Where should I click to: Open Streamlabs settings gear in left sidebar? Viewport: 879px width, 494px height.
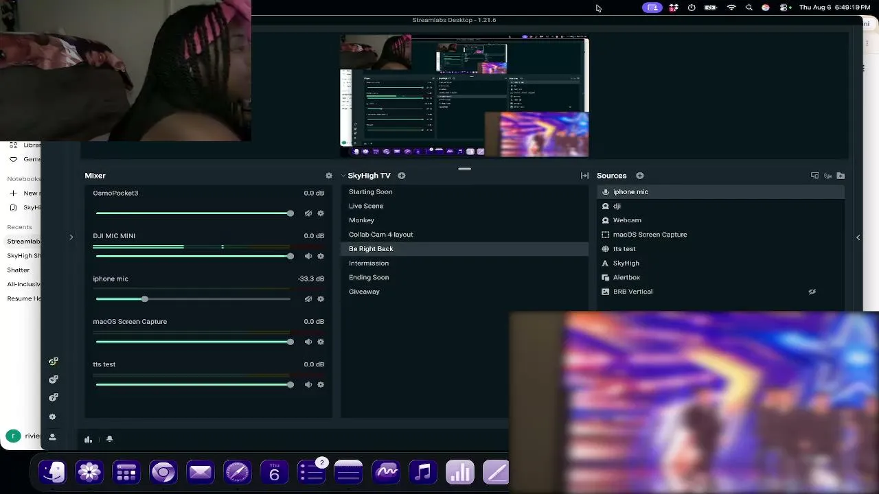pos(53,416)
